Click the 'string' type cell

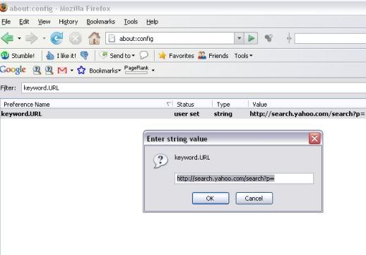(x=223, y=114)
